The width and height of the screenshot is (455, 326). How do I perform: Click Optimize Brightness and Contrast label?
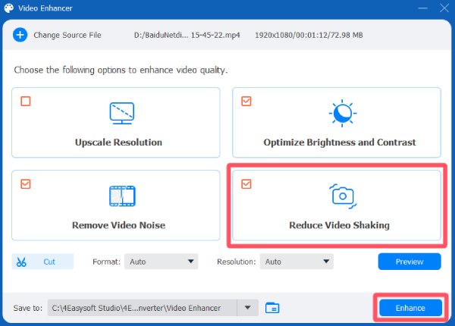click(x=340, y=143)
